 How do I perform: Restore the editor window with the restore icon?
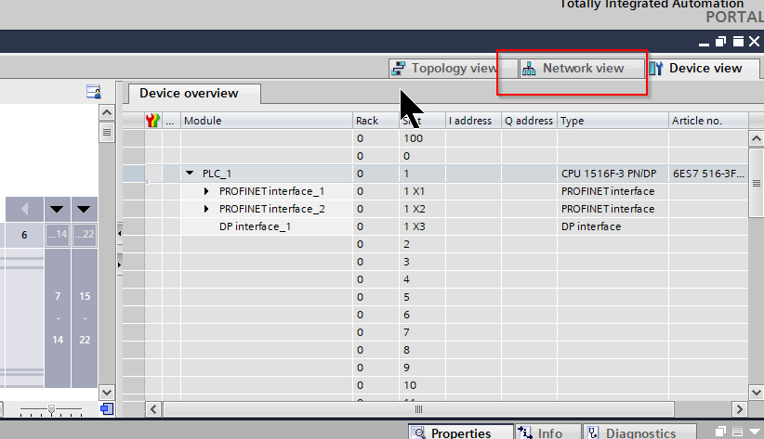coord(720,42)
